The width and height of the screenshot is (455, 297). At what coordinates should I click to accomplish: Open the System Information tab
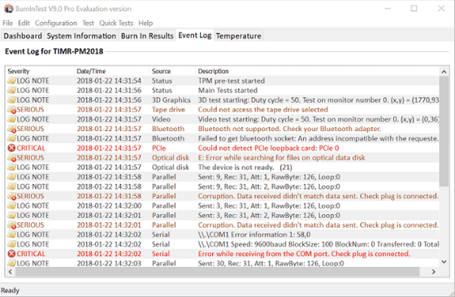point(81,36)
